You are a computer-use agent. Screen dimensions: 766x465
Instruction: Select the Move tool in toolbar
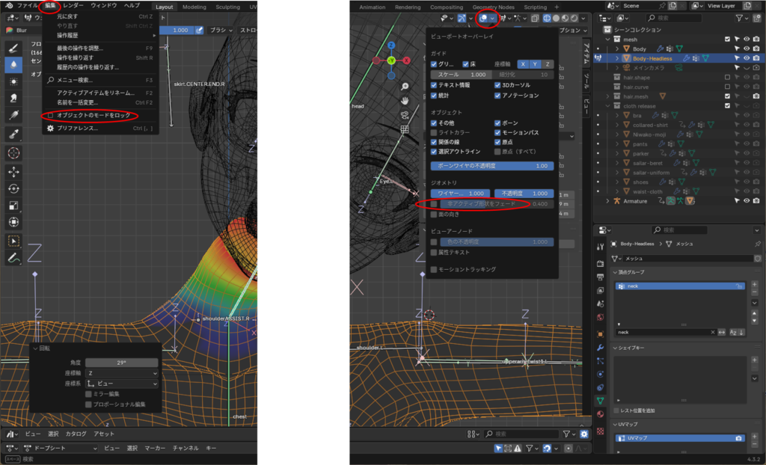(x=13, y=171)
